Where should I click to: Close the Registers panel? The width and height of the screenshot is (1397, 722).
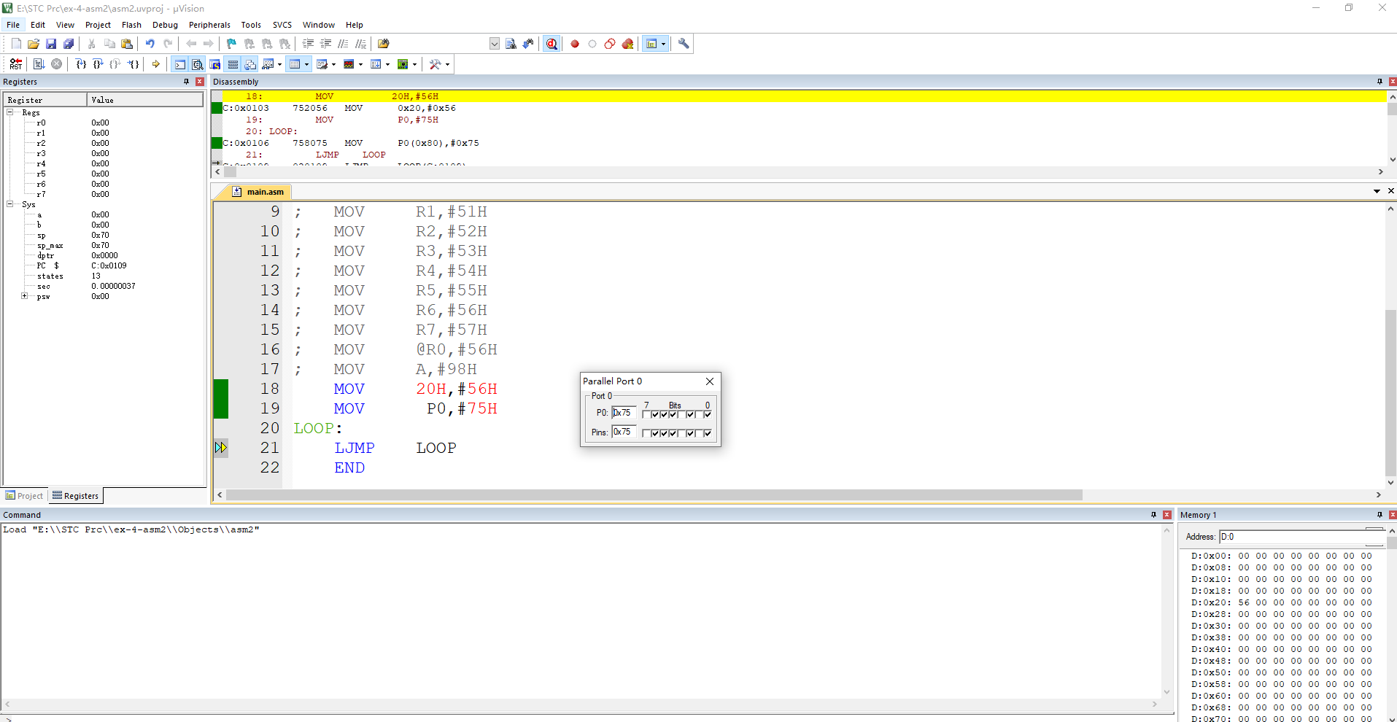[200, 82]
